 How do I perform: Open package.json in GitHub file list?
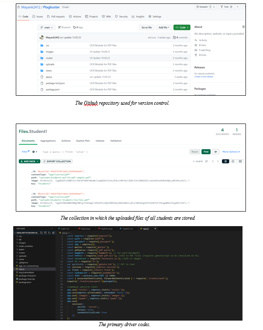tap(53, 90)
